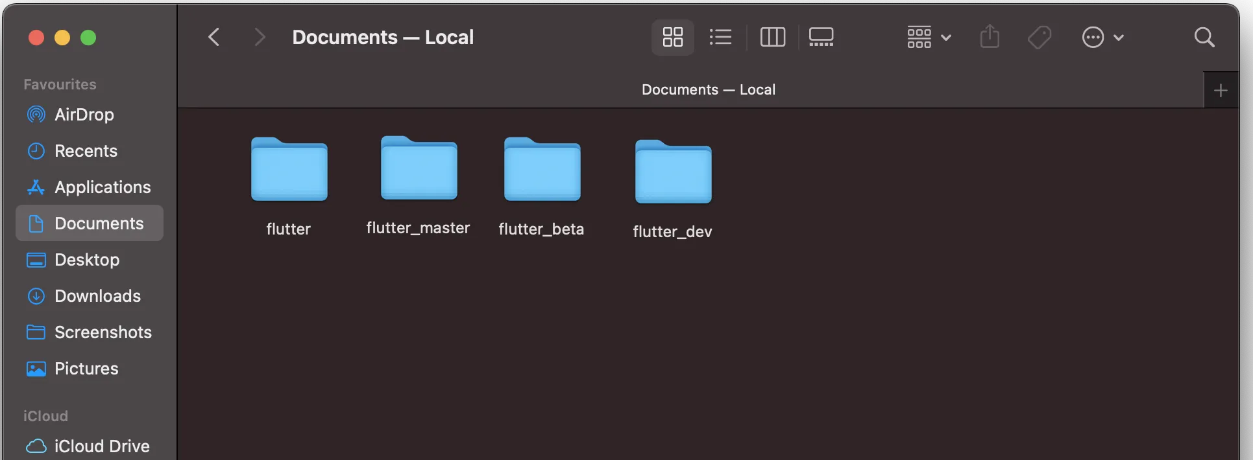Click the Edit Tags icon
This screenshot has width=1253, height=460.
click(x=1040, y=37)
